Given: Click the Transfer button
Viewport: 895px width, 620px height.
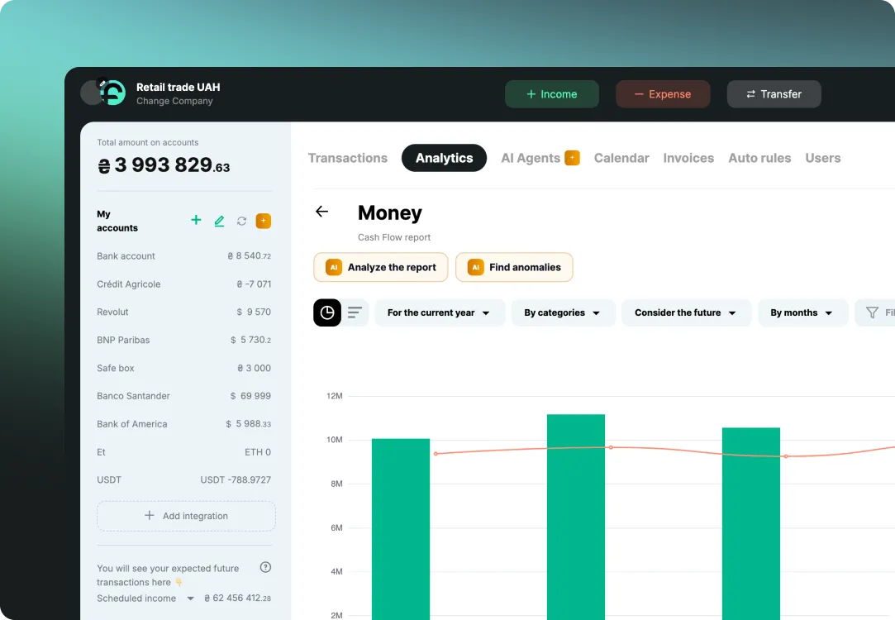Looking at the screenshot, I should pos(774,94).
